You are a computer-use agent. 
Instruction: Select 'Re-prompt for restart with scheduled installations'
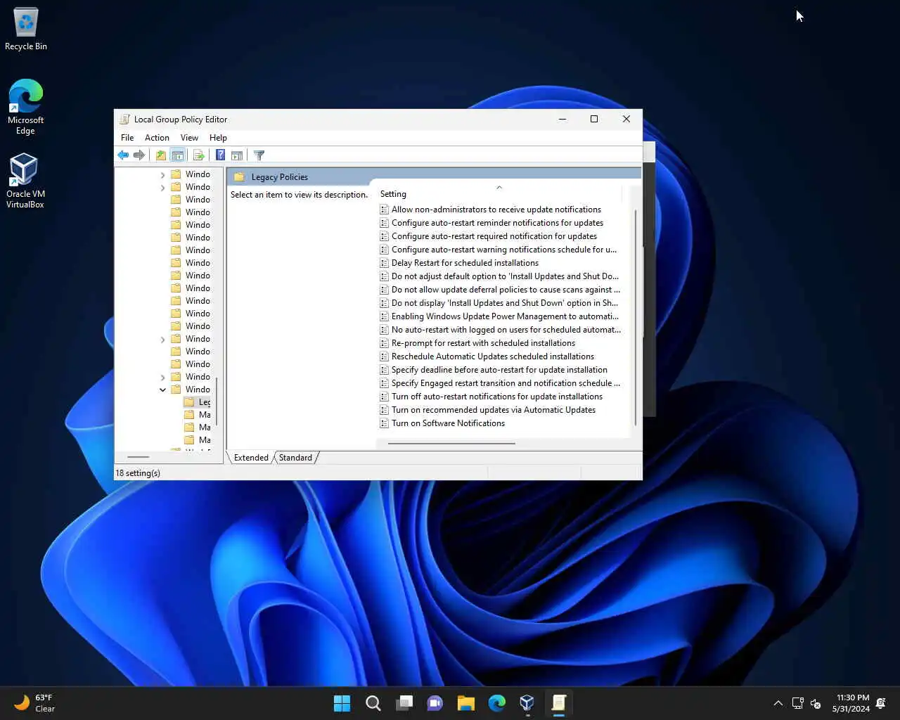tap(477, 343)
